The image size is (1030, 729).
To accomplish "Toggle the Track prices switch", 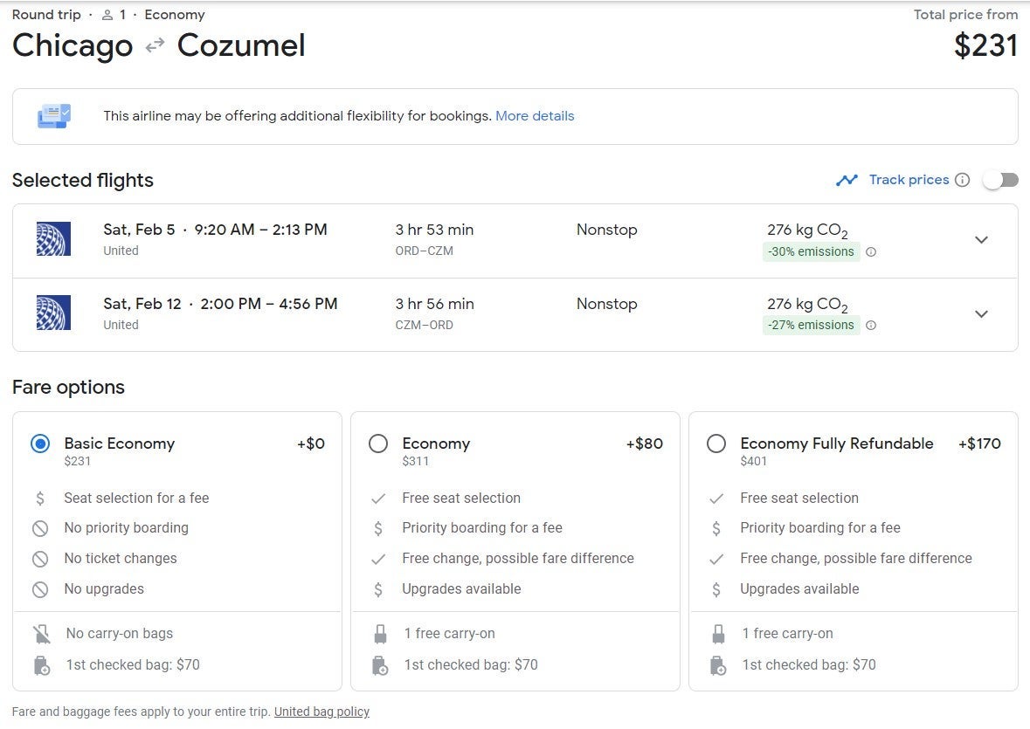I will 1000,180.
